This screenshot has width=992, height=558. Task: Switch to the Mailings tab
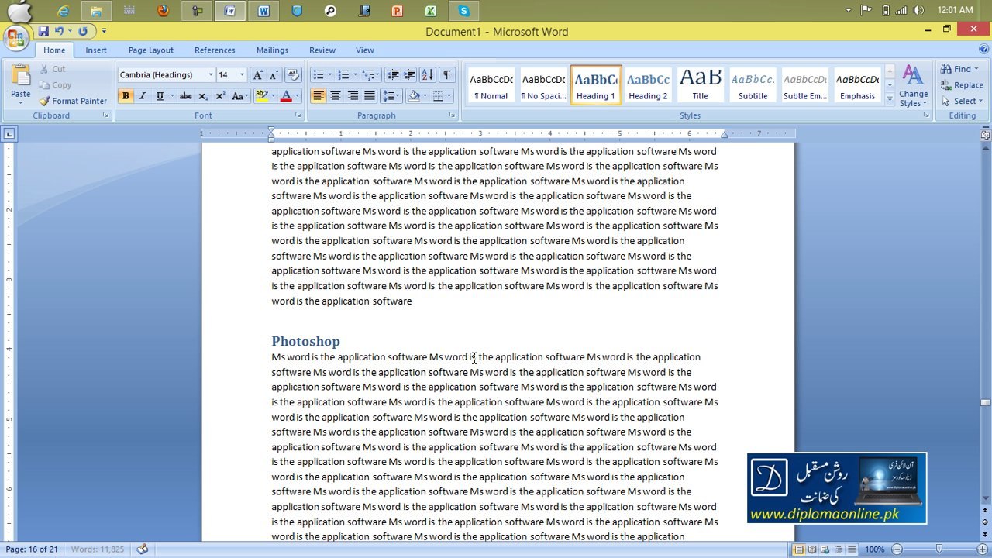click(272, 50)
